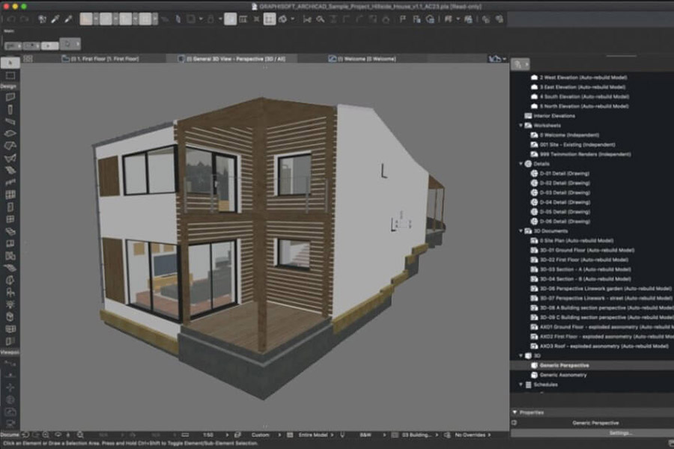
Task: Select the Lamp tool
Action: 10,305
